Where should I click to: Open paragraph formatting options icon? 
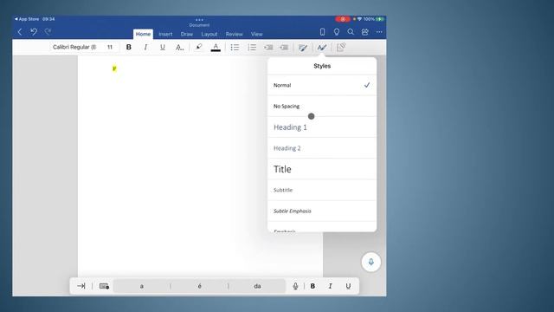point(303,48)
